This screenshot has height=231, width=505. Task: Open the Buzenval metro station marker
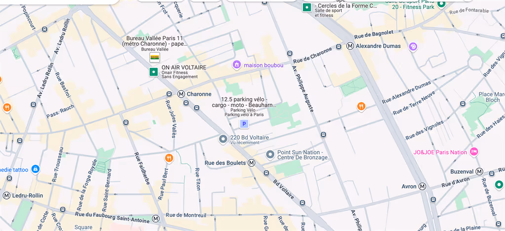pyautogui.click(x=479, y=172)
